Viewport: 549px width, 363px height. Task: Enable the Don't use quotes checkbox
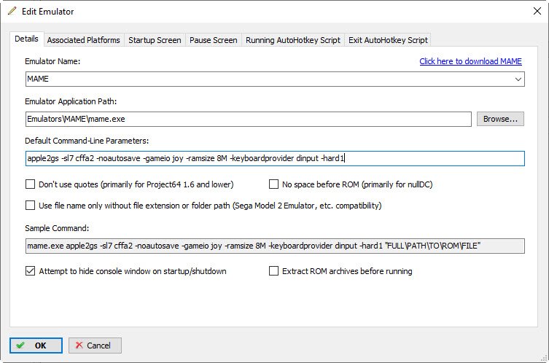point(31,184)
